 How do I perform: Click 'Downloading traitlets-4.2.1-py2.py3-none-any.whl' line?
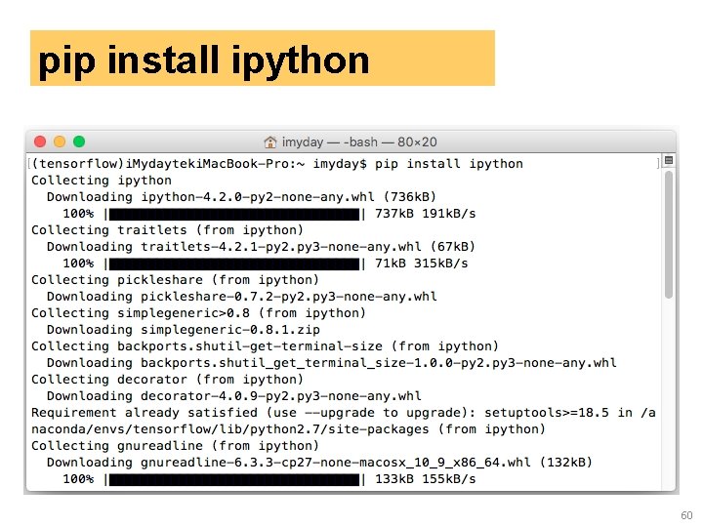click(x=261, y=247)
